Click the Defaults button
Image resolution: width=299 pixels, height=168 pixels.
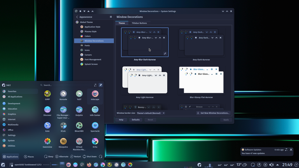point(136,120)
